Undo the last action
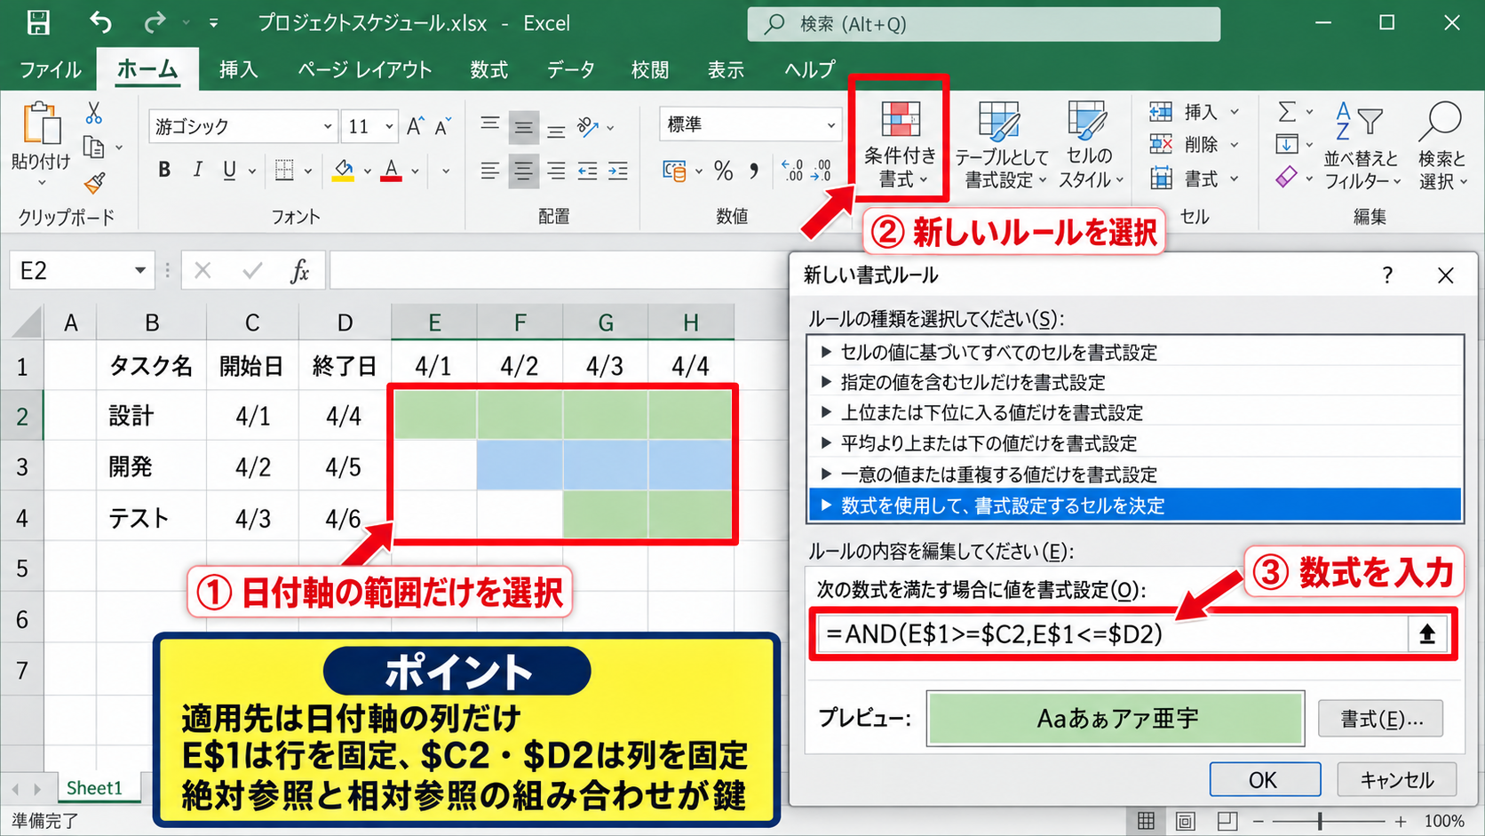The height and width of the screenshot is (836, 1485). pyautogui.click(x=100, y=22)
